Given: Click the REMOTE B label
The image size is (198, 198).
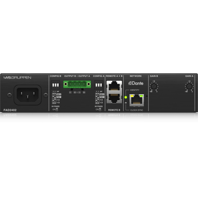Looking at the screenshot, I should coord(114,110).
